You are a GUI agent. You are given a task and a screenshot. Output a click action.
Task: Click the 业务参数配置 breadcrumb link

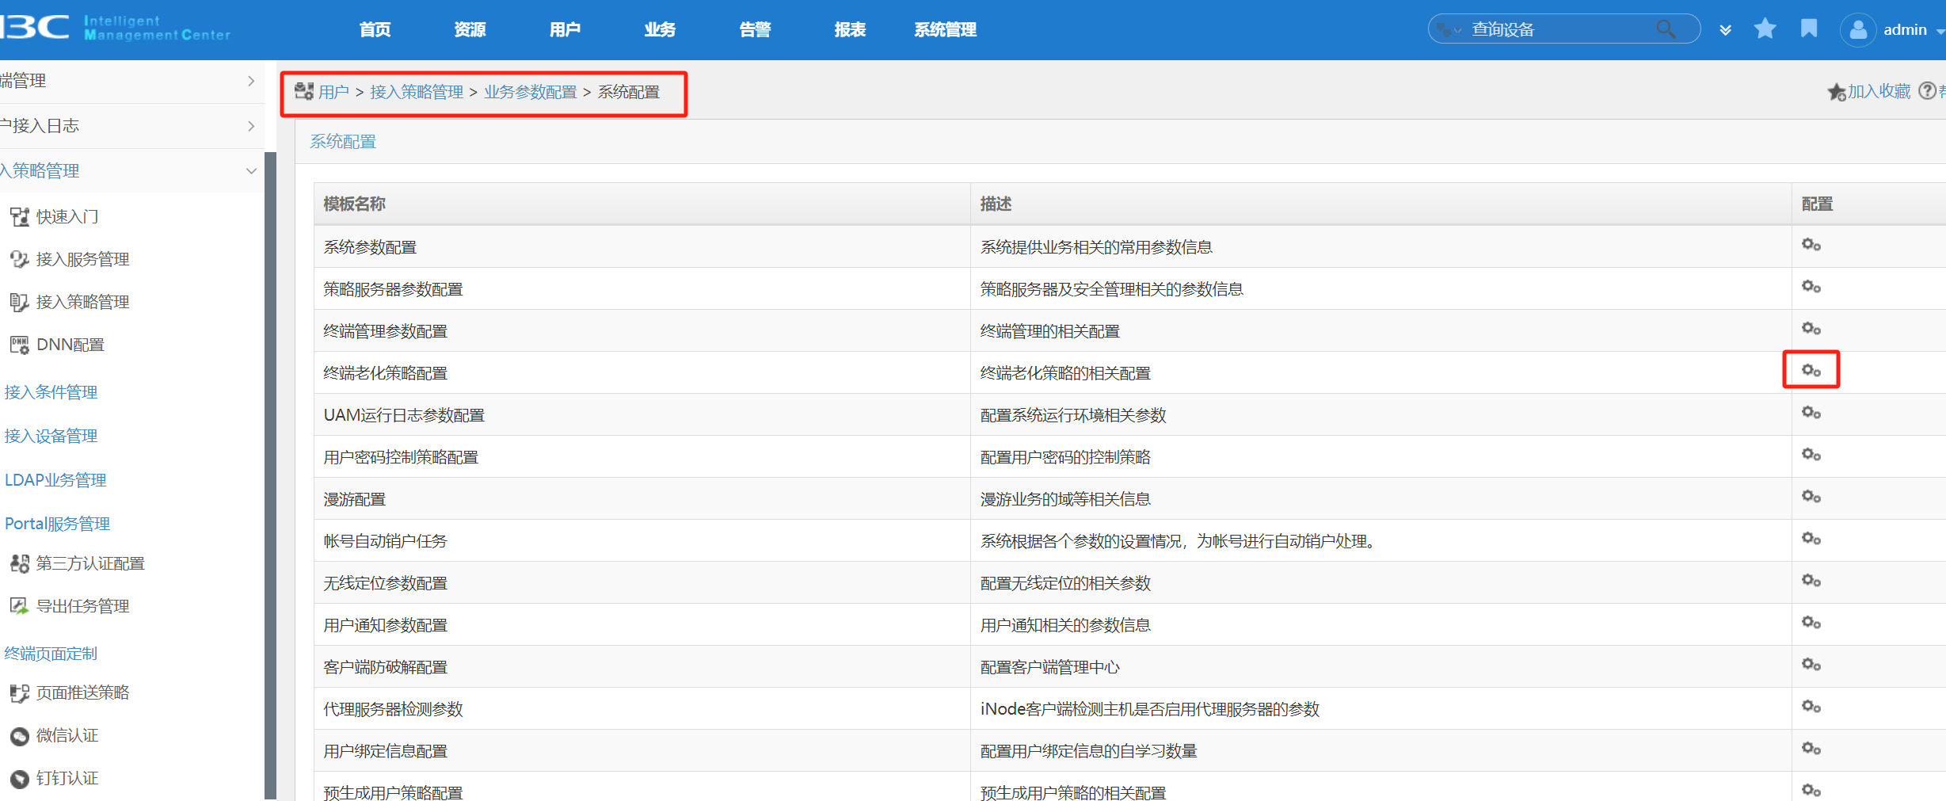coord(530,93)
